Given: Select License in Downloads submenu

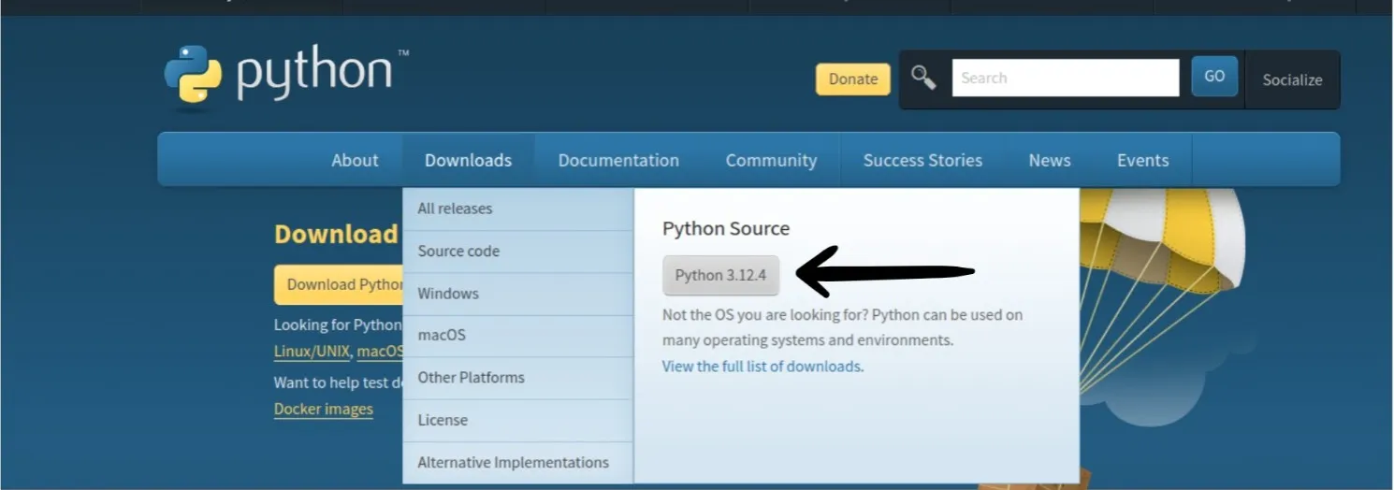Looking at the screenshot, I should point(518,420).
